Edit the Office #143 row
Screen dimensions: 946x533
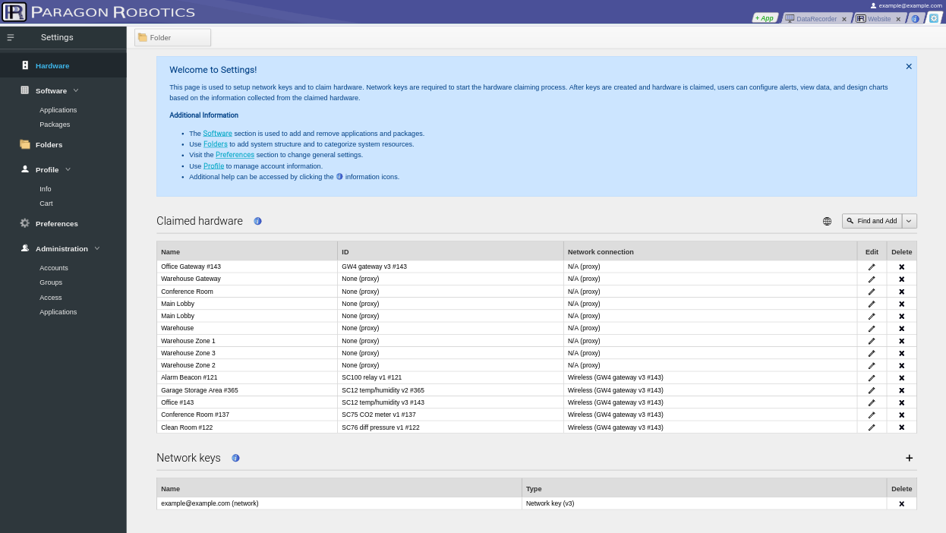click(x=872, y=402)
